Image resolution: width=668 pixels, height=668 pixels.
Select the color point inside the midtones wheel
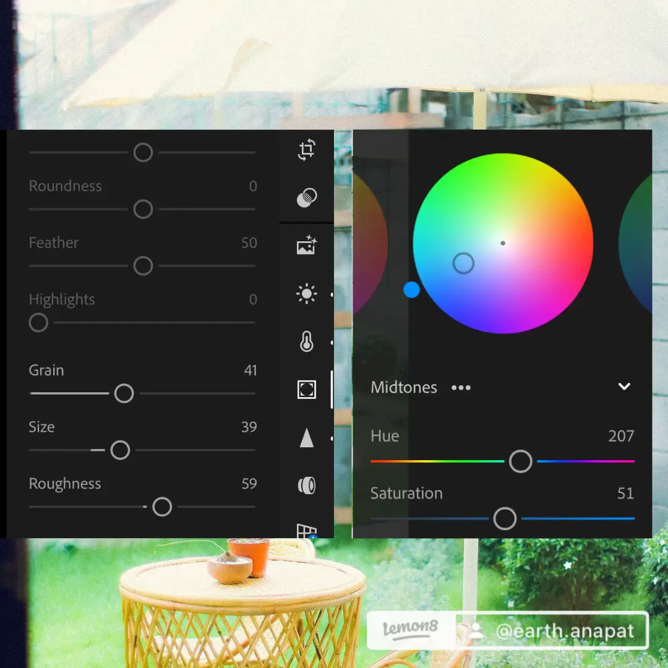point(463,263)
